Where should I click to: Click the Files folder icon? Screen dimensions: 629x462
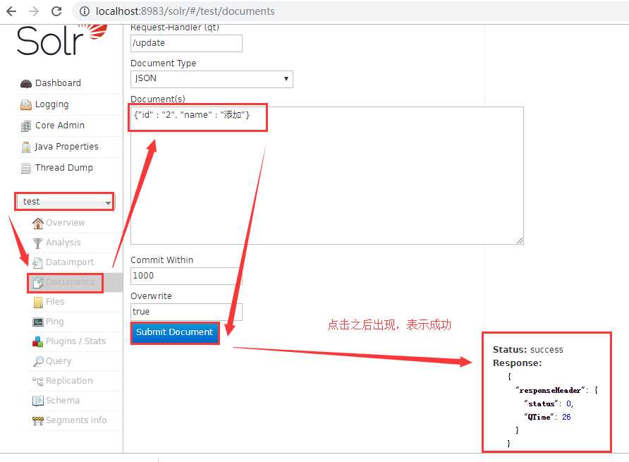click(x=38, y=303)
